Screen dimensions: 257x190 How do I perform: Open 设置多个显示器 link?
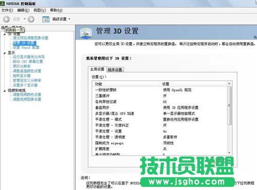point(25,85)
